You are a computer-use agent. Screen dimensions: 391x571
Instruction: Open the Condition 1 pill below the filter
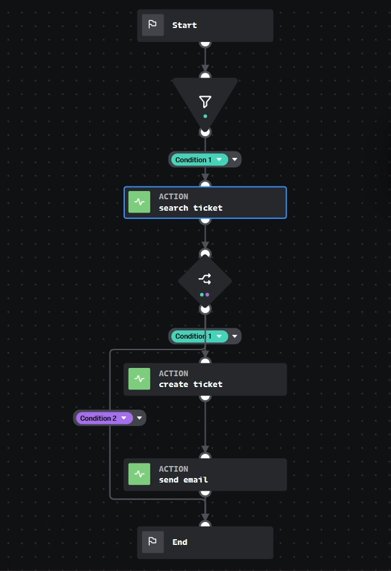(x=199, y=160)
